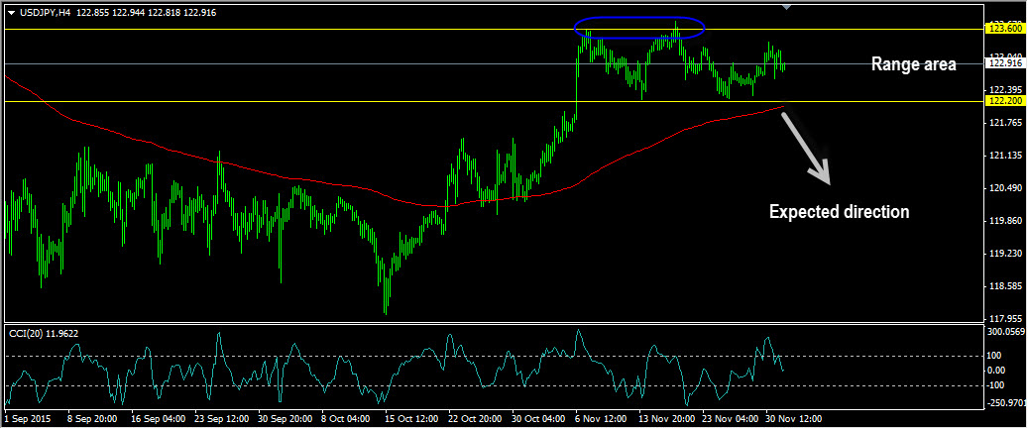Click the 16 Sep 04:00 date label
1028x429 pixels.
157,418
